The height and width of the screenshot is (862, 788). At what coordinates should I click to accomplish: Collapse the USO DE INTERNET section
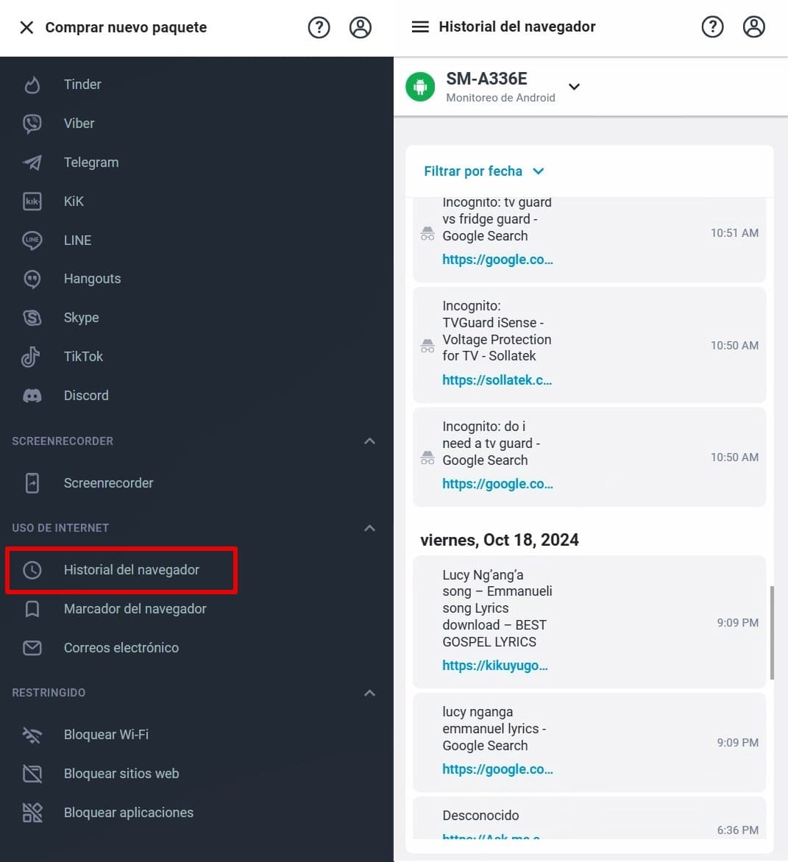369,528
